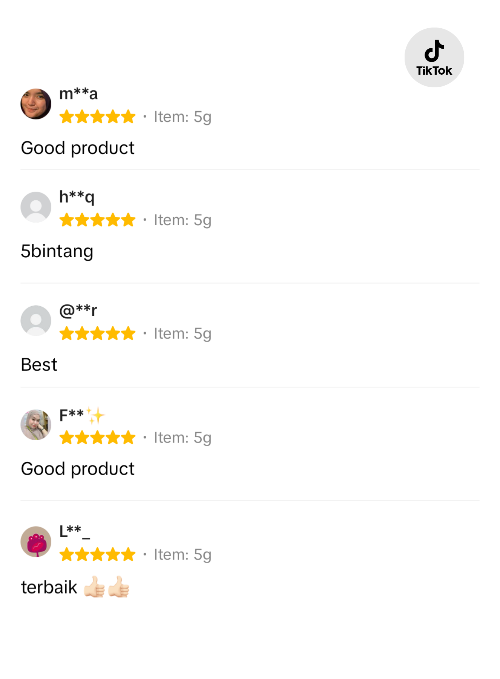500x679 pixels.
Task: Open the L**_ username
Action: tap(75, 531)
